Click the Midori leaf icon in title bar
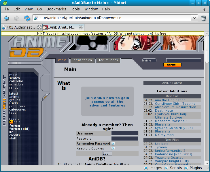The height and width of the screenshot is (172, 210). [5, 3]
